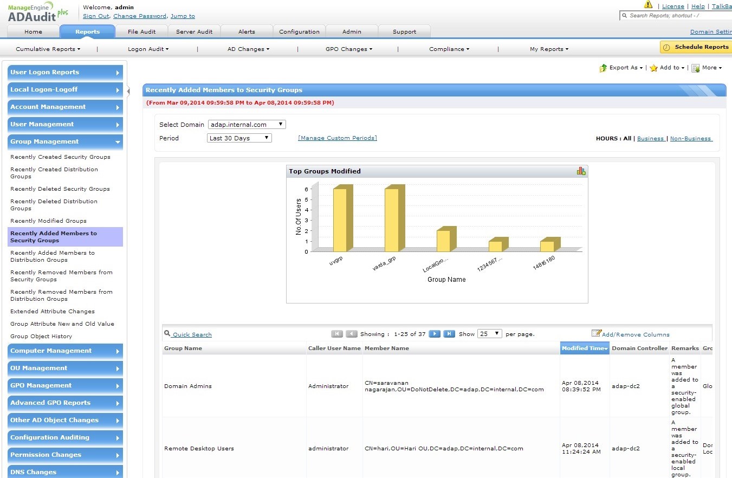This screenshot has width=732, height=478.
Task: Filter hours by Non-Business
Action: [690, 139]
